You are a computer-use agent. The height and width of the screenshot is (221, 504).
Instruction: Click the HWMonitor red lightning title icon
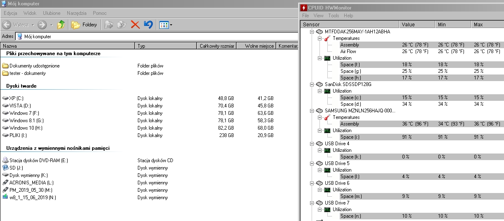point(304,7)
